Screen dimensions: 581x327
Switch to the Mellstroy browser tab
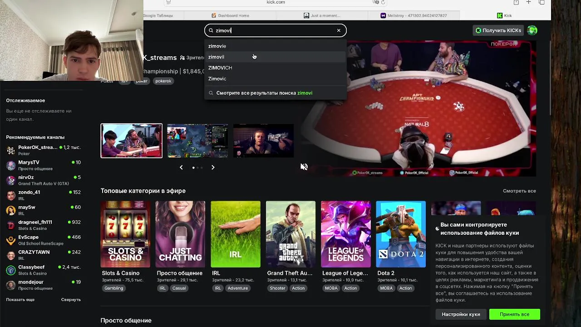[414, 15]
